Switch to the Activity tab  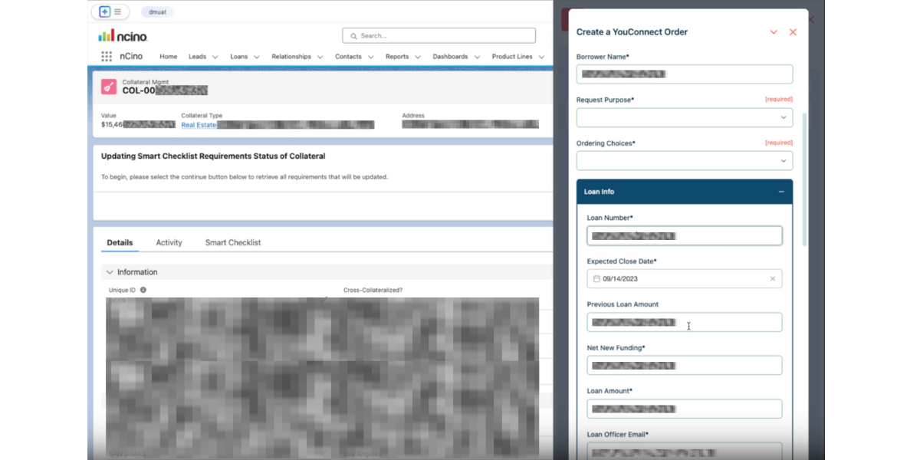click(169, 242)
